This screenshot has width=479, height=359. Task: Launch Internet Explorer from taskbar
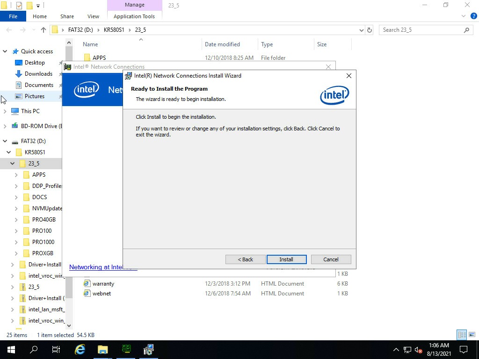point(80,350)
